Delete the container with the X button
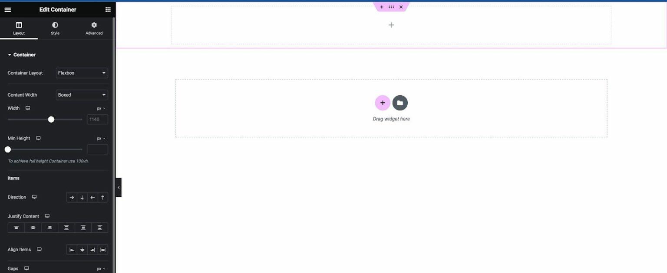Image resolution: width=667 pixels, height=273 pixels. 401,6
